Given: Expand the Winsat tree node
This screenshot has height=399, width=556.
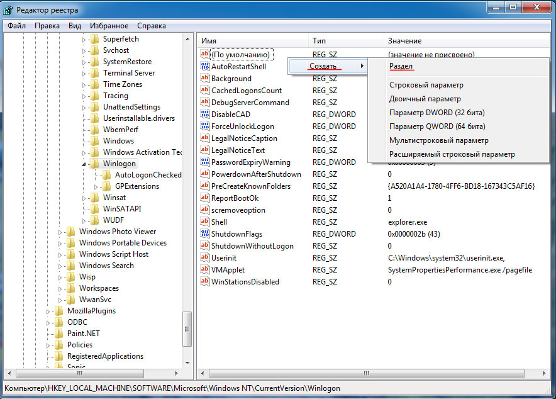Looking at the screenshot, I should tap(84, 198).
